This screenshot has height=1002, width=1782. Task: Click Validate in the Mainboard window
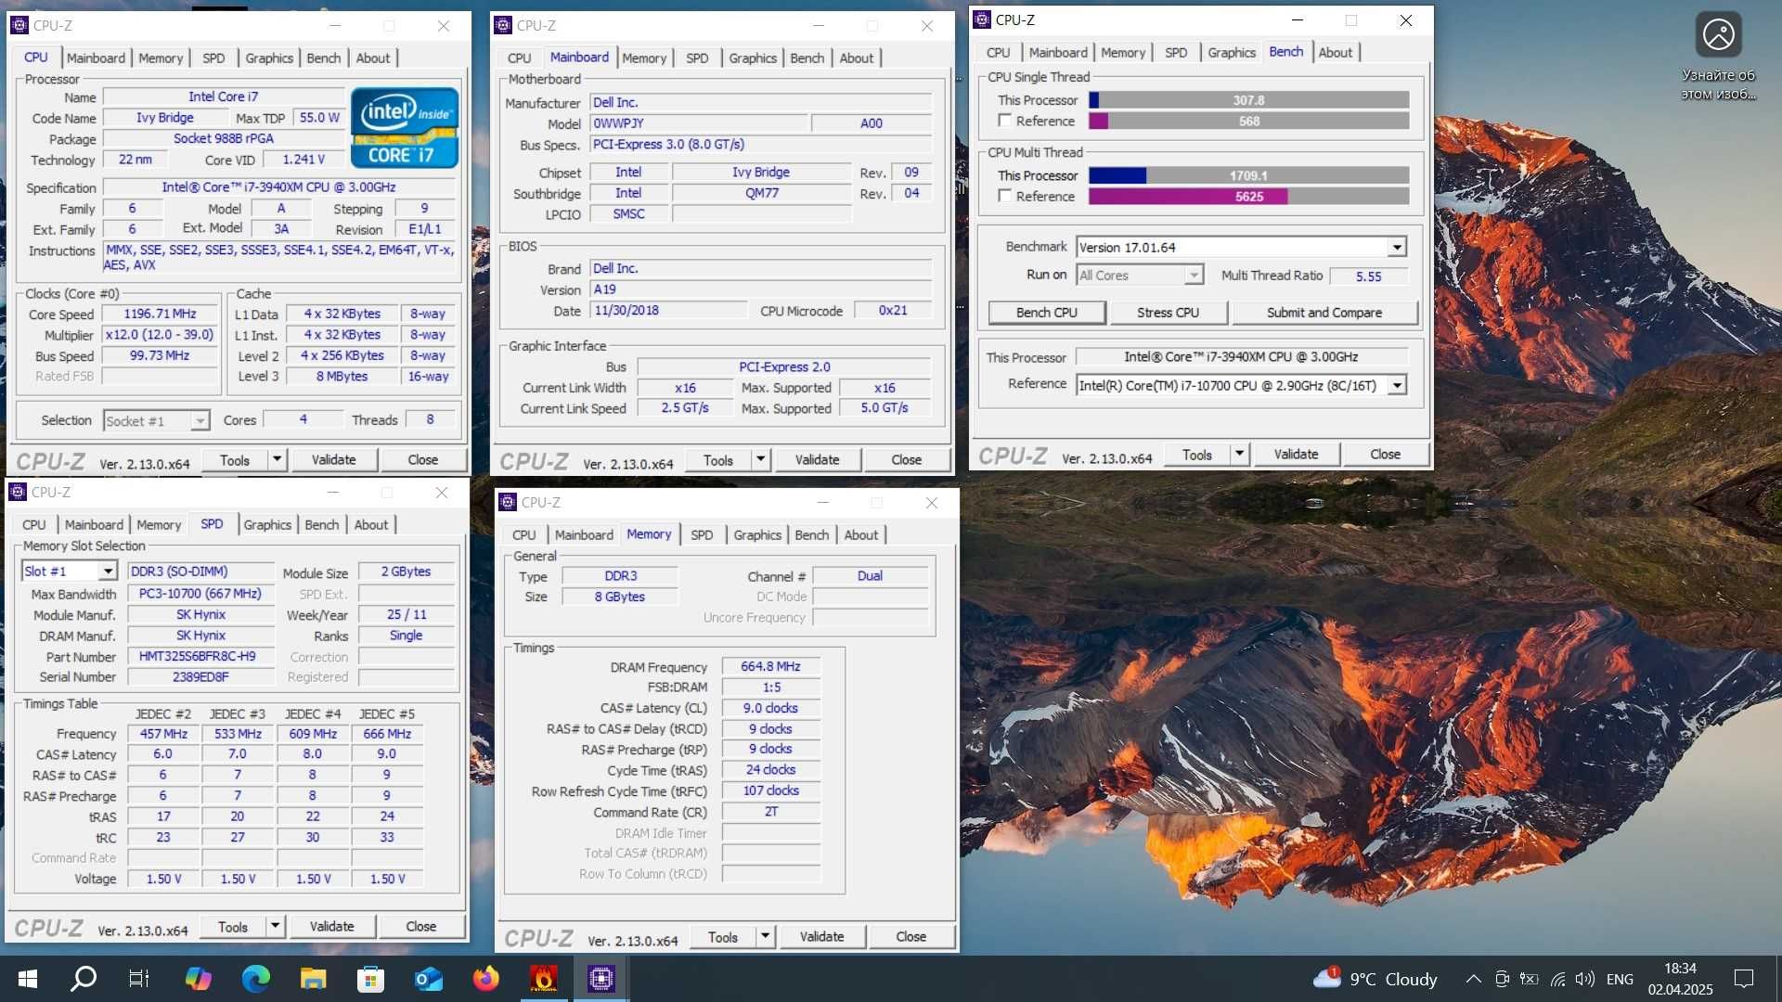click(x=817, y=460)
